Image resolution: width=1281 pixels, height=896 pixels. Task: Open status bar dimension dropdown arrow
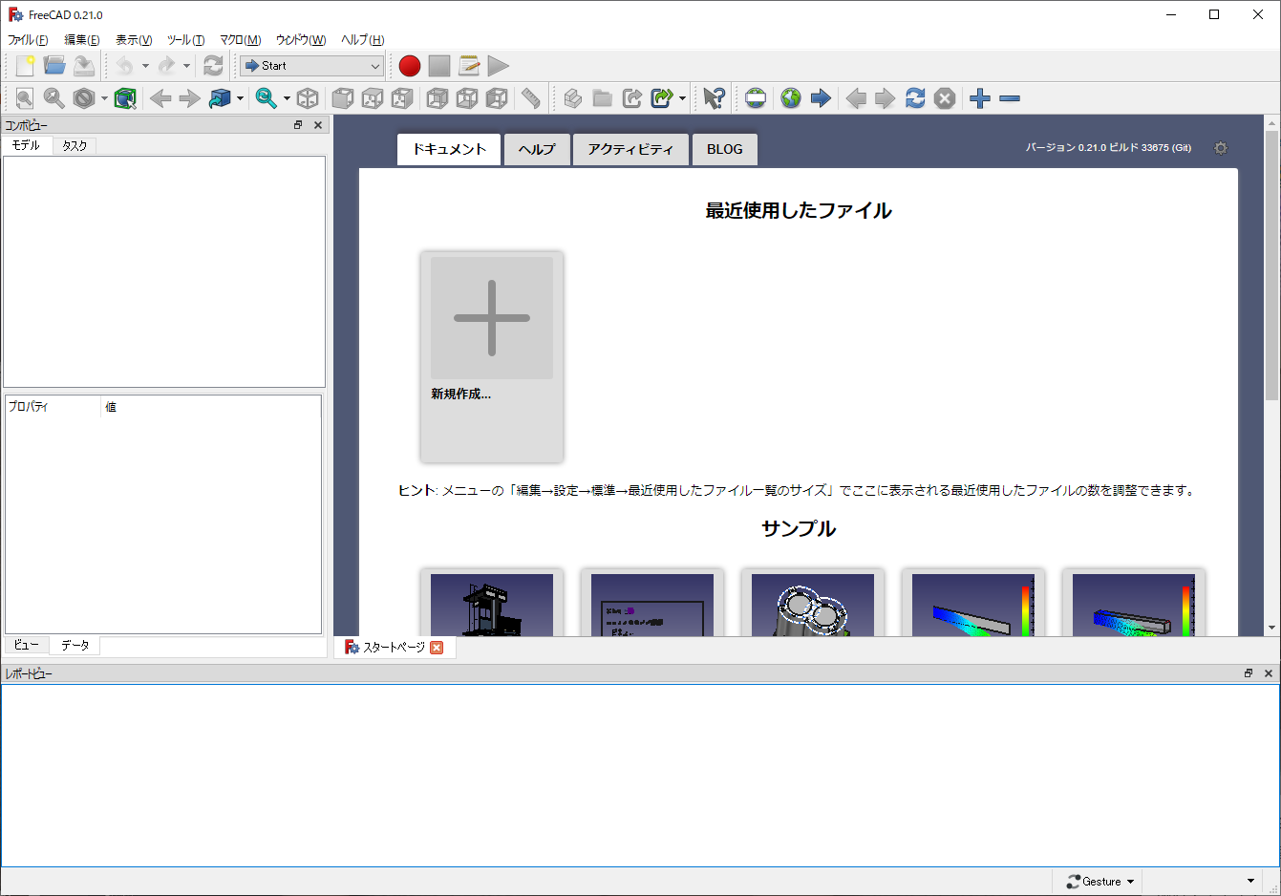pos(1250,881)
